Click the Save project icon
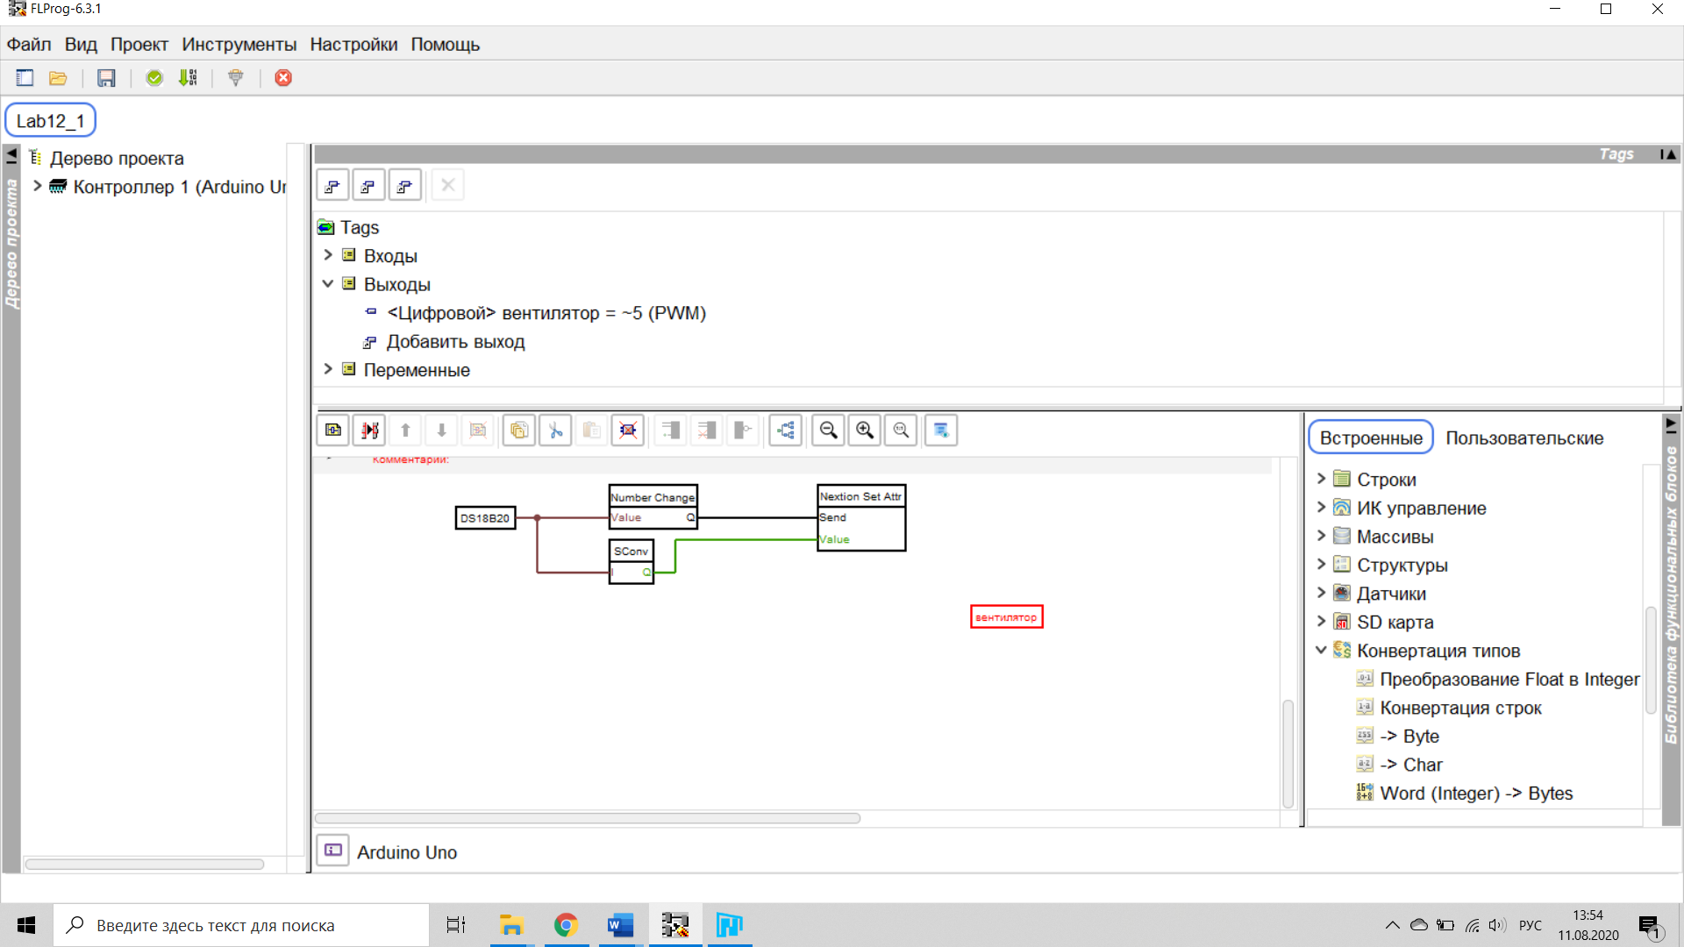The width and height of the screenshot is (1684, 947). click(106, 78)
